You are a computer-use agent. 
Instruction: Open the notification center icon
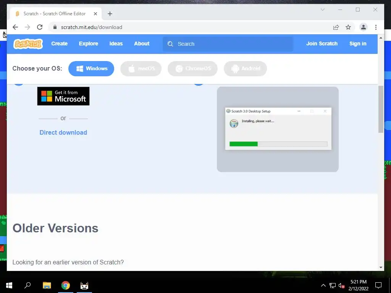click(x=378, y=285)
